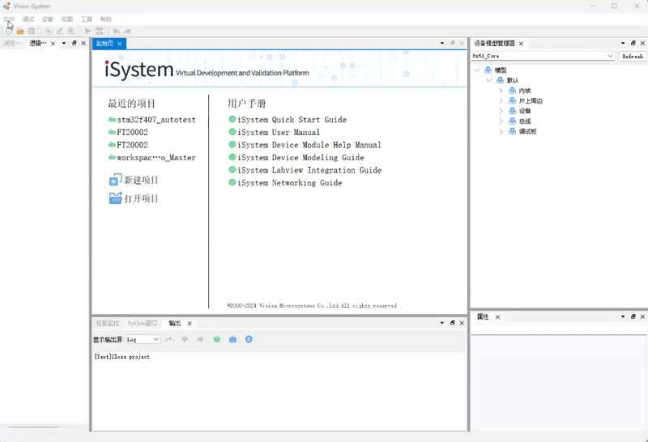Click the 调试桩 node icon
The height and width of the screenshot is (442, 648).
pyautogui.click(x=513, y=131)
